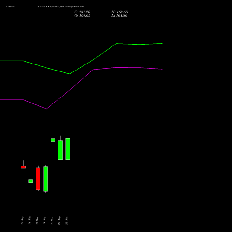Select the 18 May date label
232x232 pixels.
click(45, 220)
